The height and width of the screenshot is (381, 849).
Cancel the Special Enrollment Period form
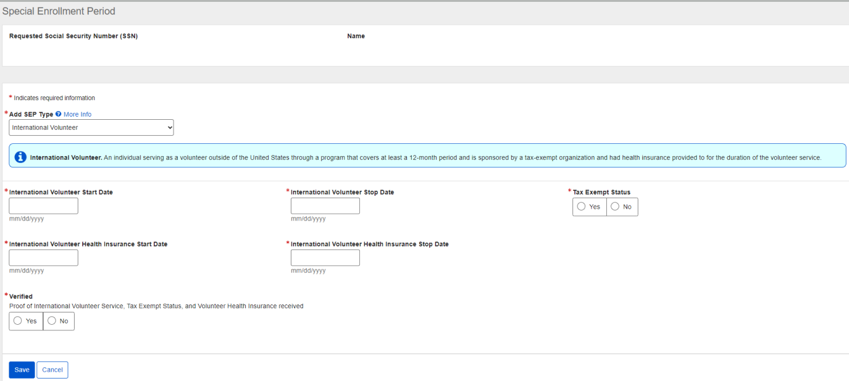[52, 370]
